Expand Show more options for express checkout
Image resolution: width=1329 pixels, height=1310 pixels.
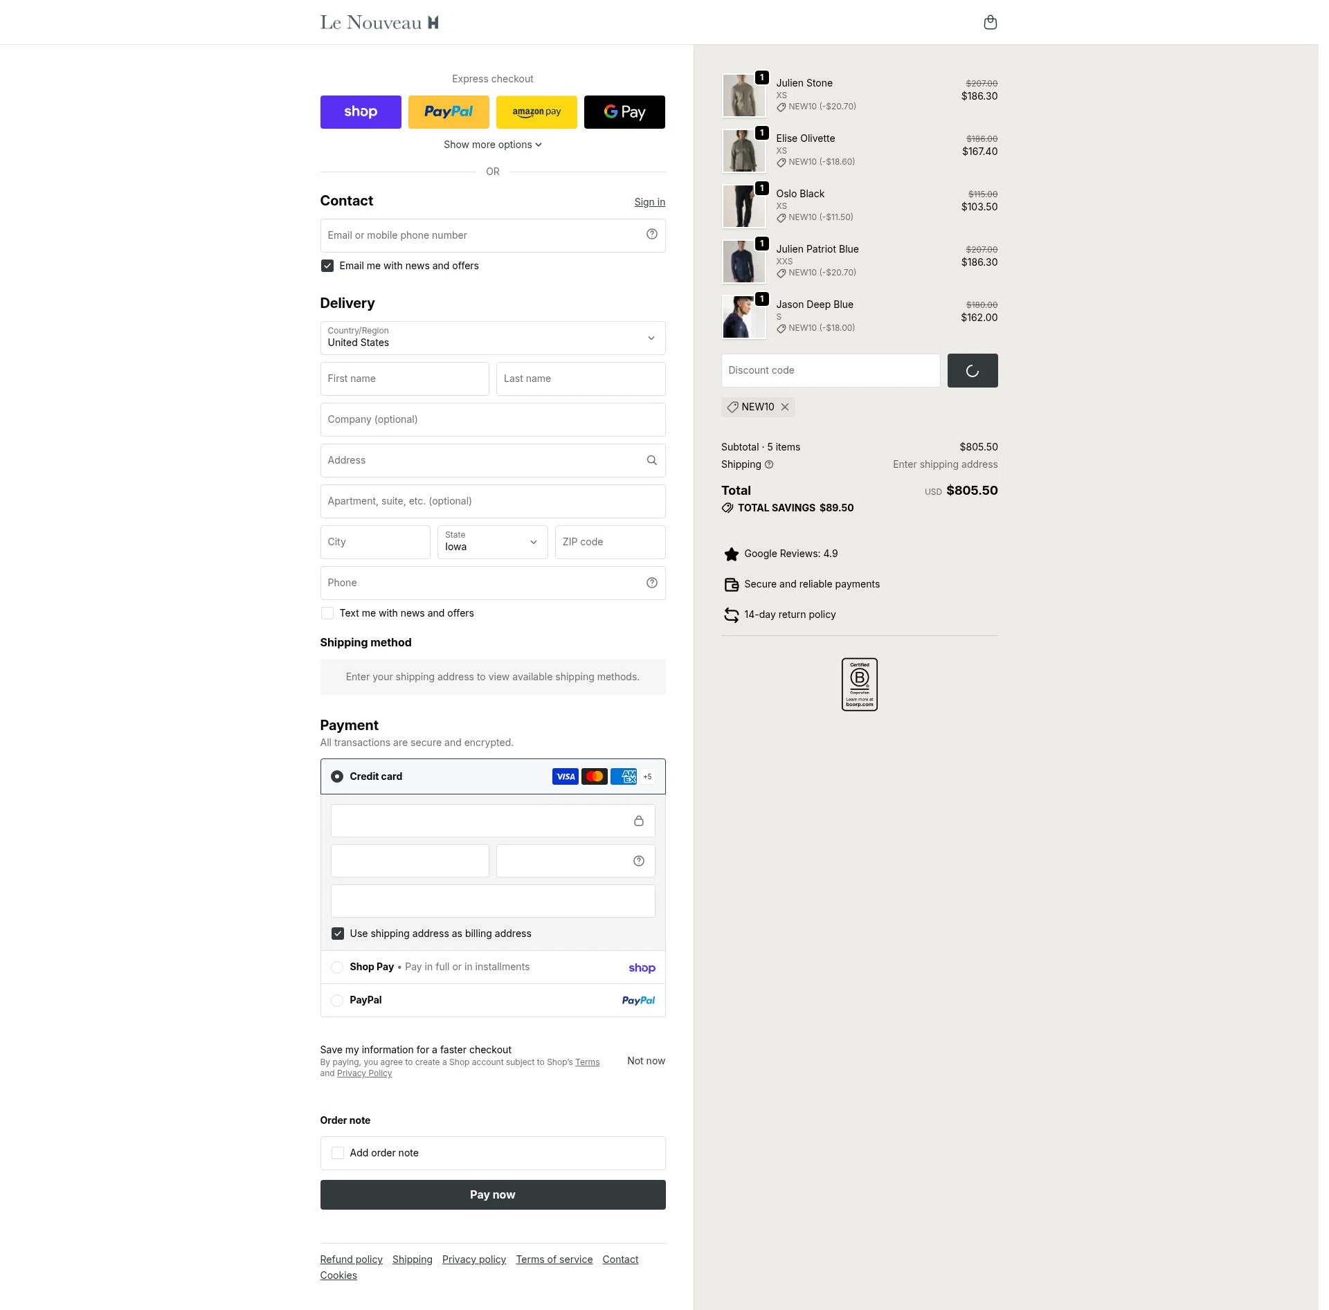493,145
